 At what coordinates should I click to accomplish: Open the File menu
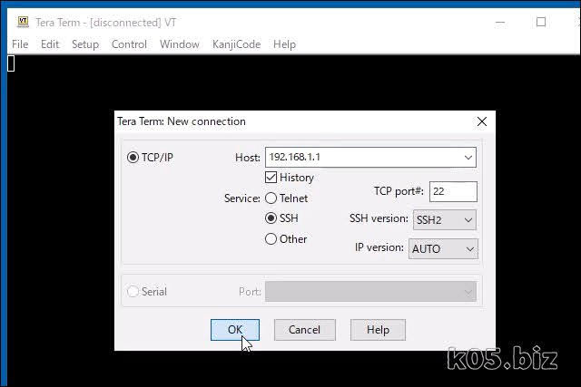pos(20,44)
